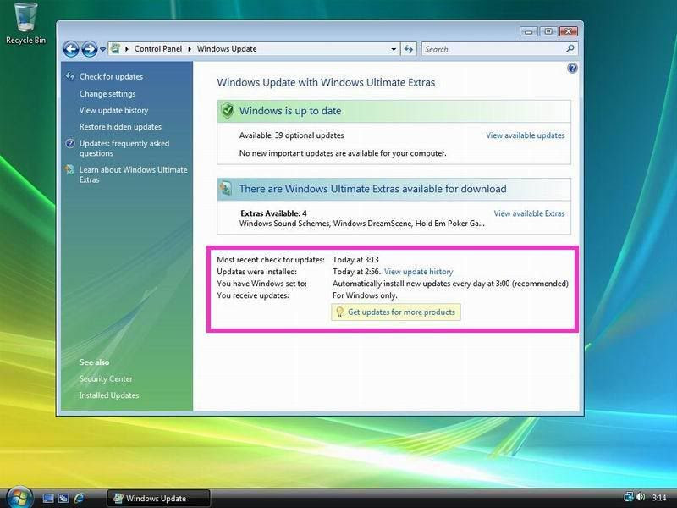
Task: Click View update history next to install time
Action: (418, 272)
